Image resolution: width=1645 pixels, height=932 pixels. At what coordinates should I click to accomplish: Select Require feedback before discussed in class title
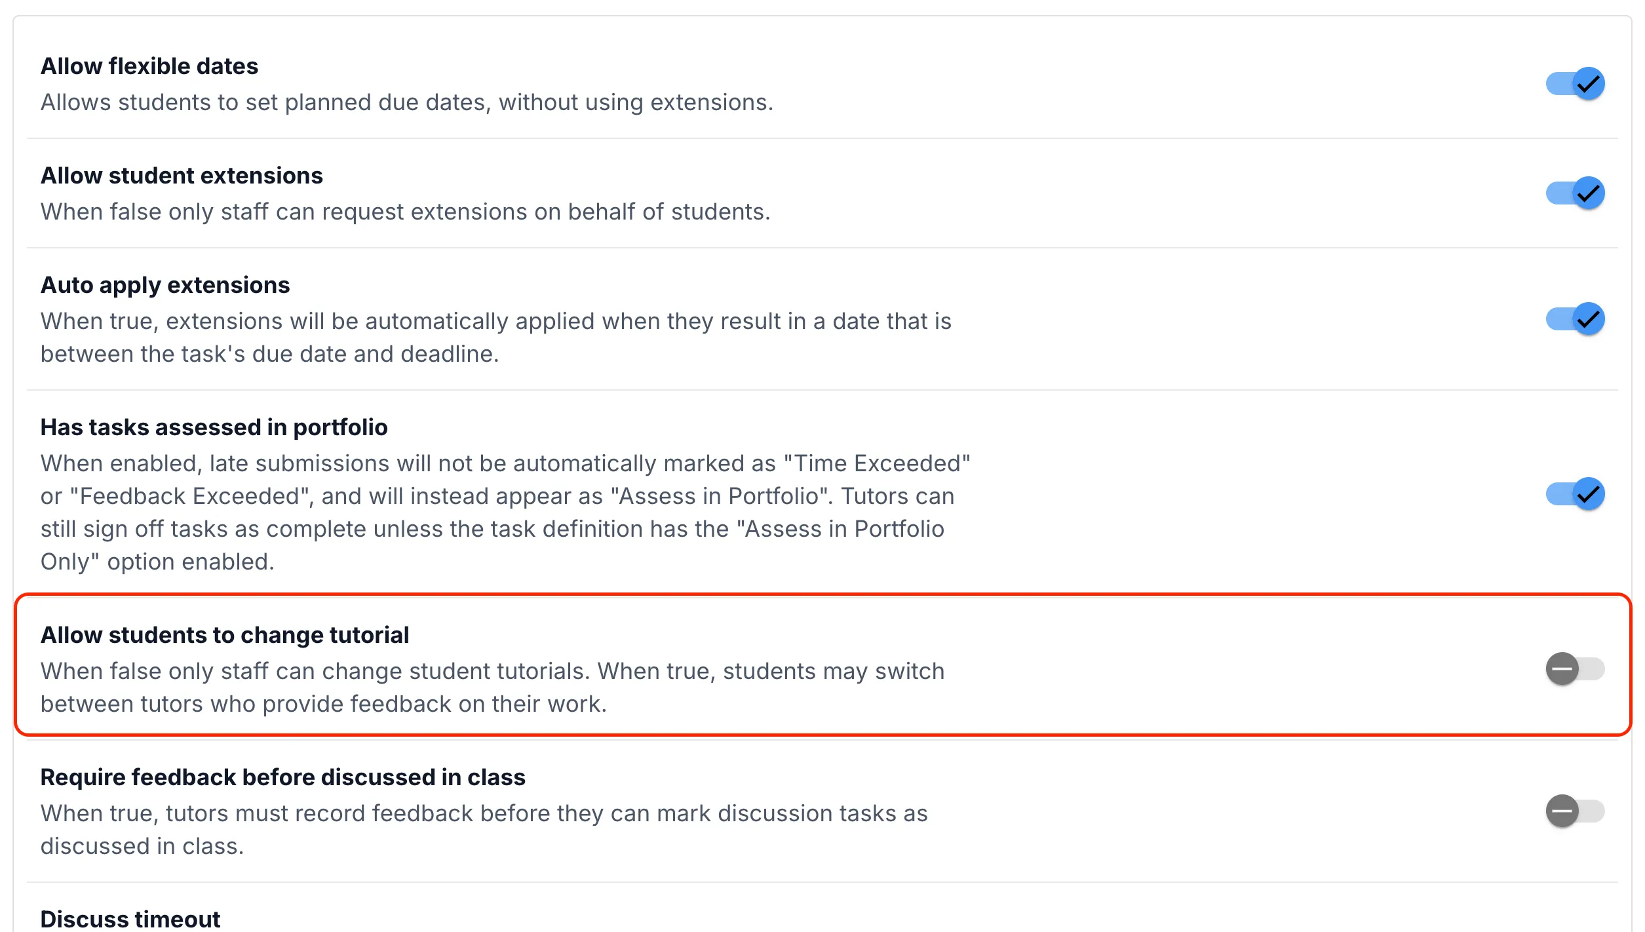point(283,777)
